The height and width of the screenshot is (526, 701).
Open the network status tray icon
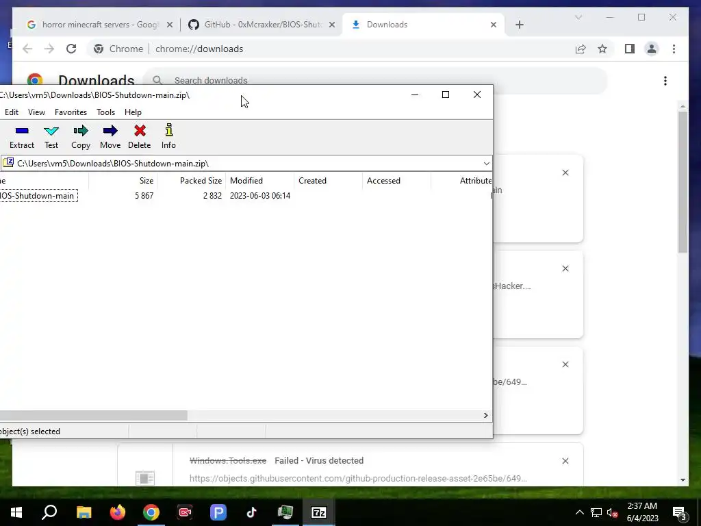coord(596,512)
